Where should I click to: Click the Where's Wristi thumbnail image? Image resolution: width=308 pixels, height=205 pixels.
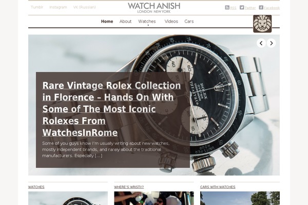click(154, 198)
